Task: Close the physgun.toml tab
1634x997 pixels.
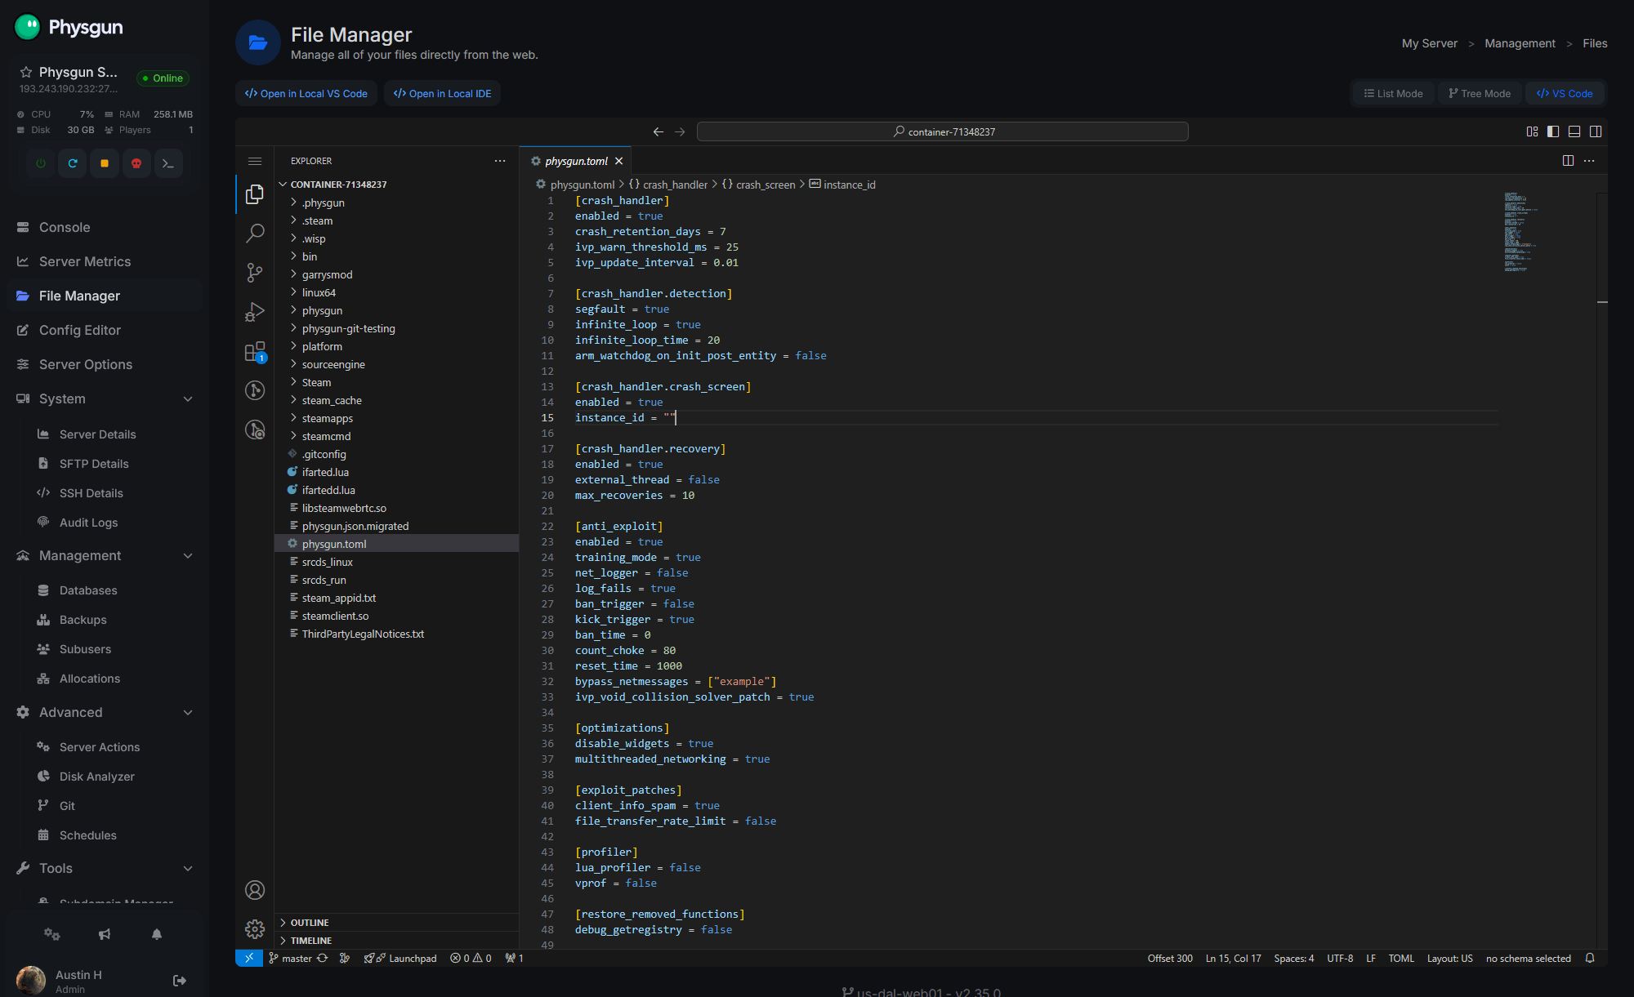Action: 619,161
